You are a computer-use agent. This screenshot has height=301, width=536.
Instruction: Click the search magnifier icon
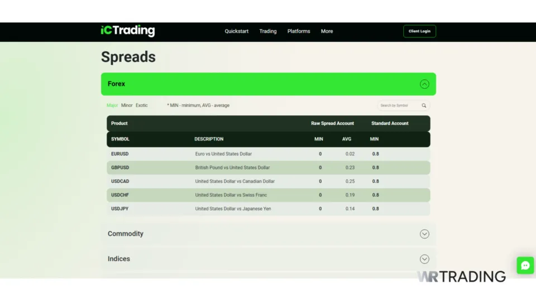424,105
